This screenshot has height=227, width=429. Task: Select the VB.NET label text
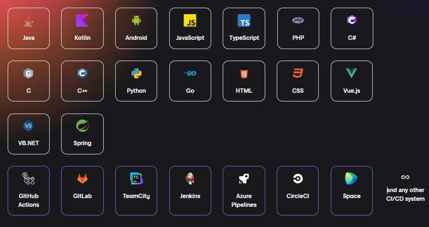click(28, 143)
